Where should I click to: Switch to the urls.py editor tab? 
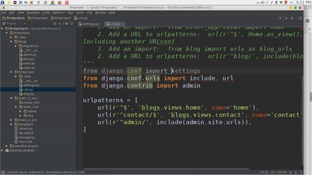coord(115,24)
